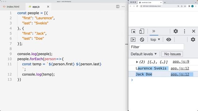Open the app.js:9 source link

point(181,62)
